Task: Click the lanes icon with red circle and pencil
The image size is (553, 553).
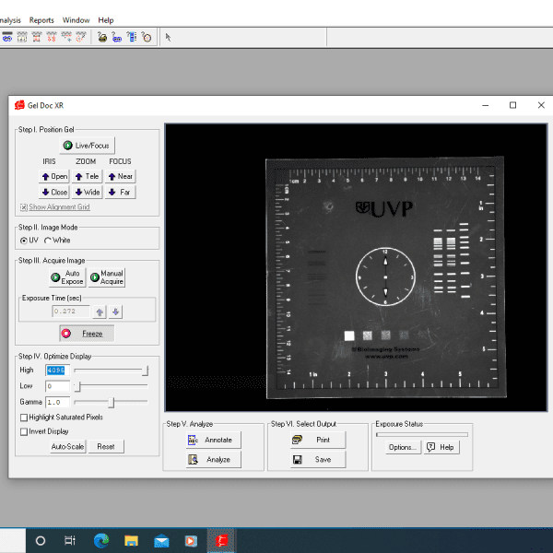Action: coord(81,37)
